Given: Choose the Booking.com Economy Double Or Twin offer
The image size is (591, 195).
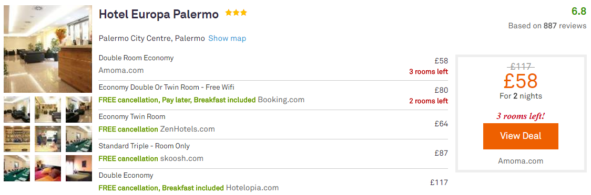Looking at the screenshot, I should [273, 94].
